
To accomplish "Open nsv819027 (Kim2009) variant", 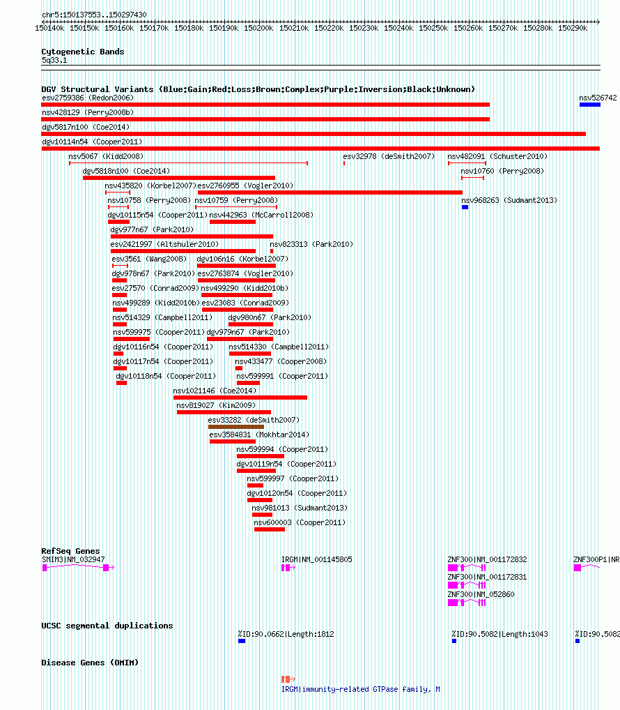I will (x=216, y=405).
